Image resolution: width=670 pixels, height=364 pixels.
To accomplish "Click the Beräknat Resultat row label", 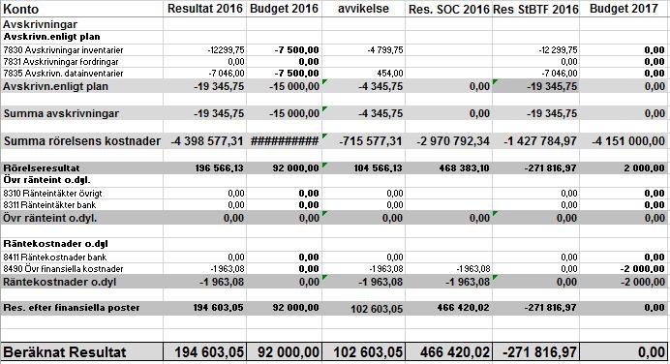I will click(65, 352).
